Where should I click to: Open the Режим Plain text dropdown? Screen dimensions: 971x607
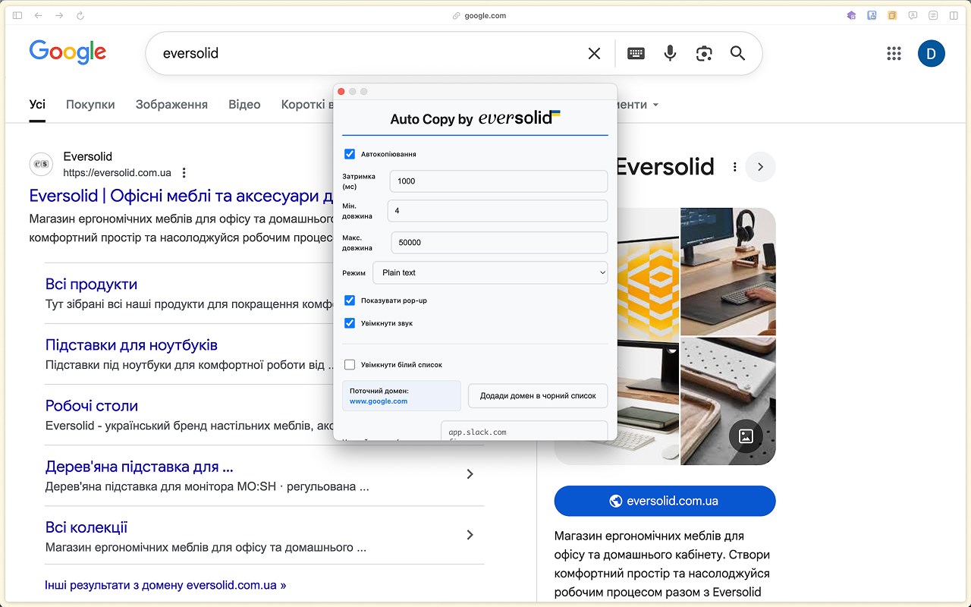(490, 272)
